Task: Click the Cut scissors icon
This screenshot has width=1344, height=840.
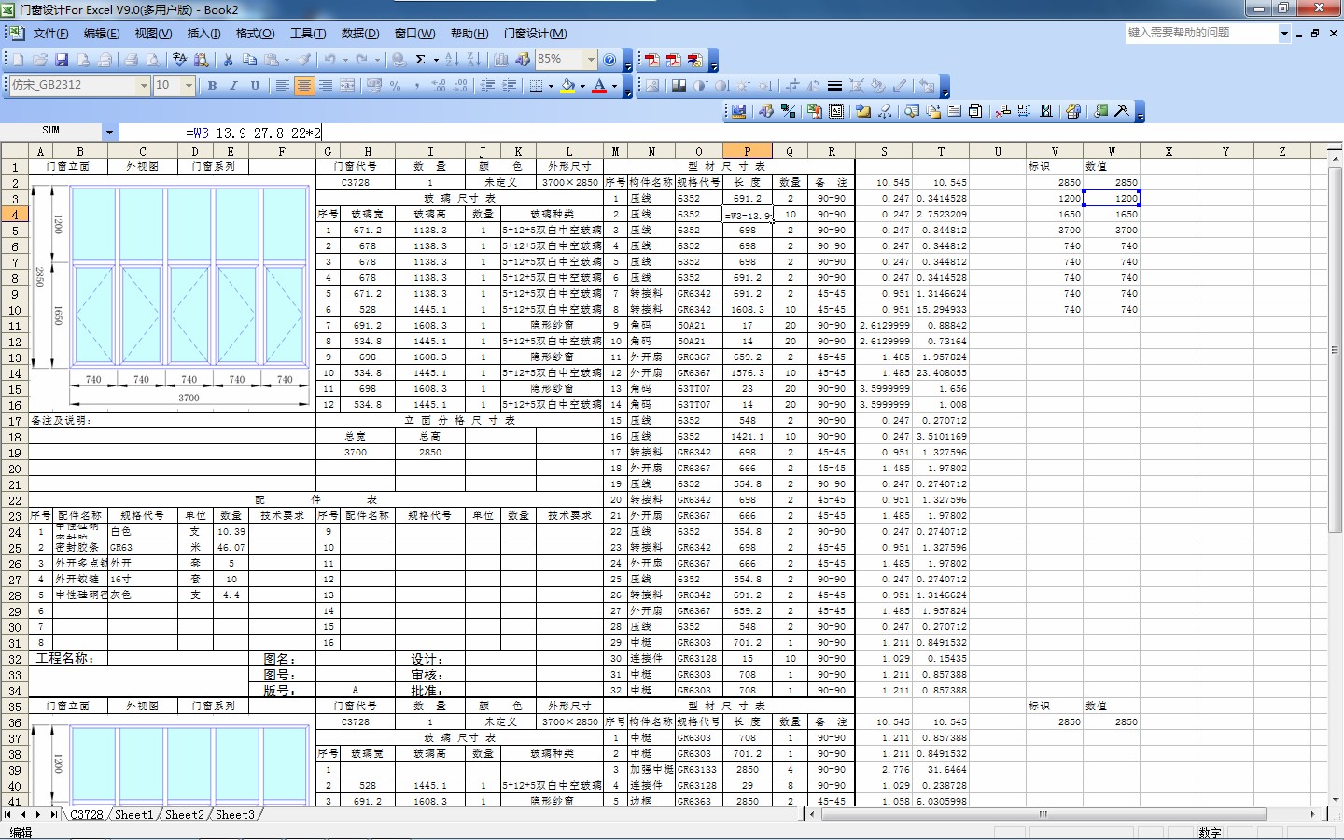Action: 228,60
